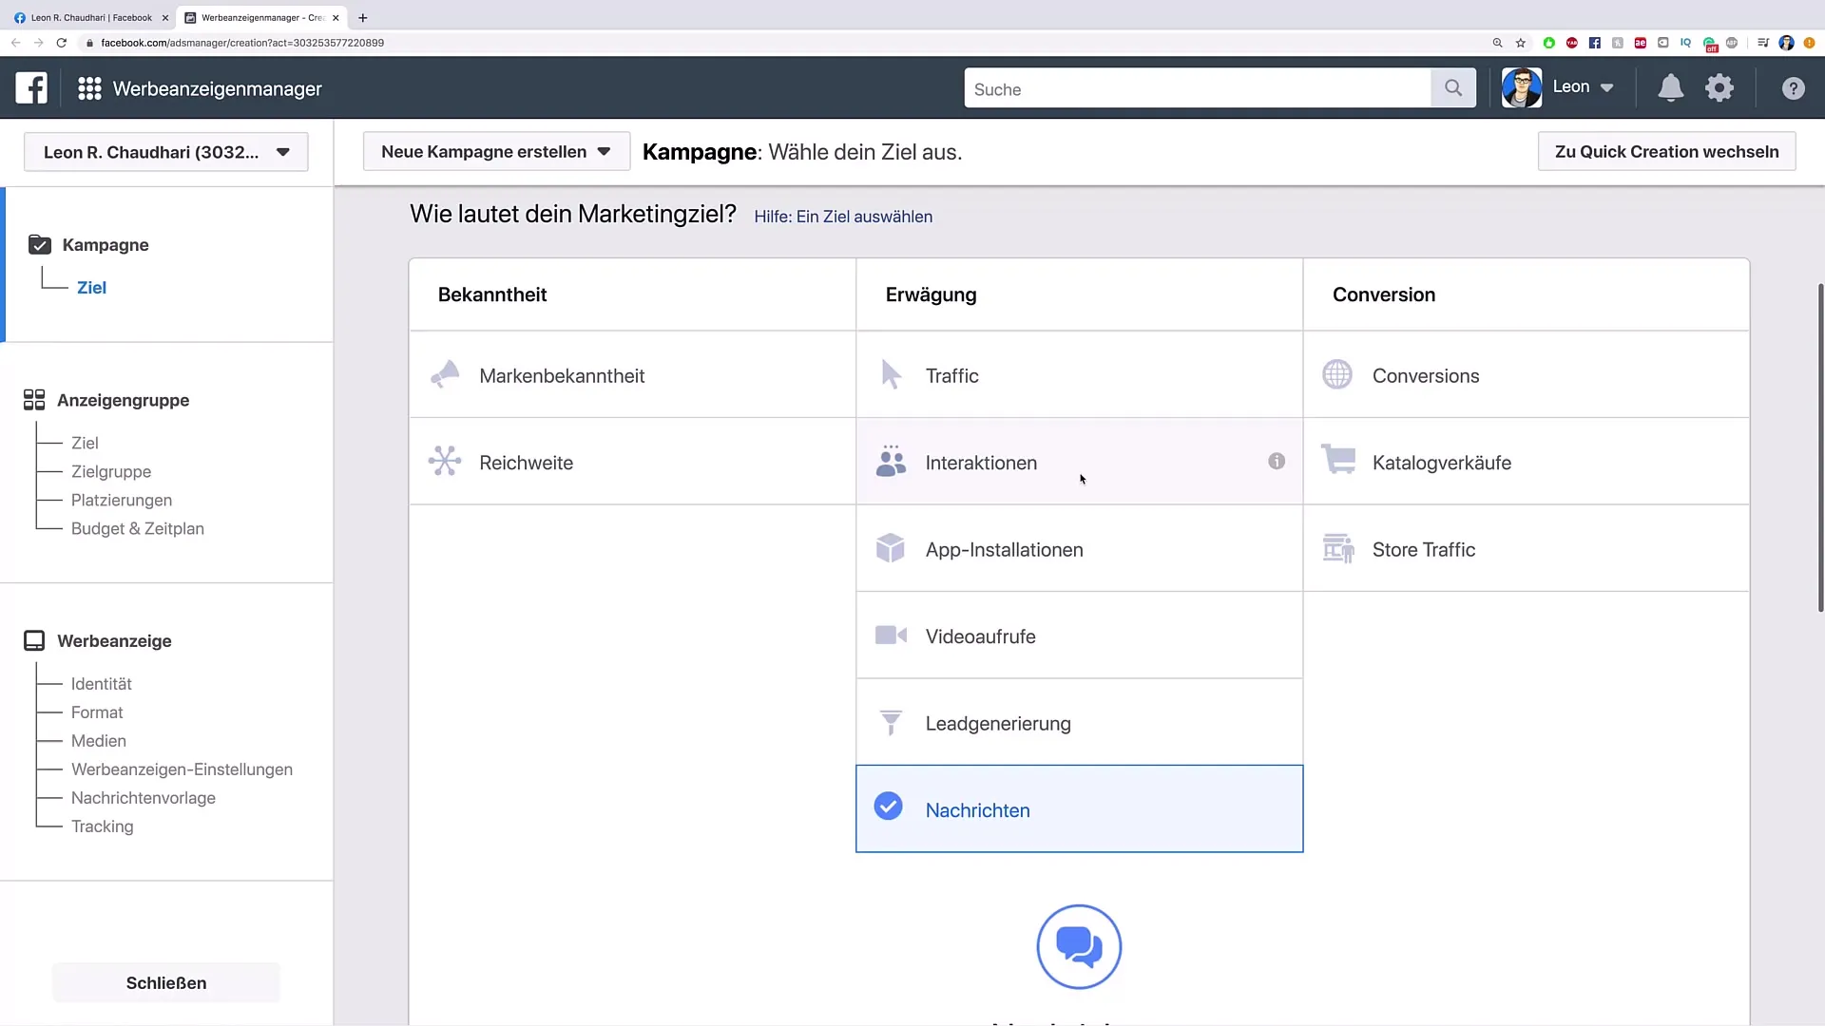Select the Videoaufrufe objective icon

(892, 636)
